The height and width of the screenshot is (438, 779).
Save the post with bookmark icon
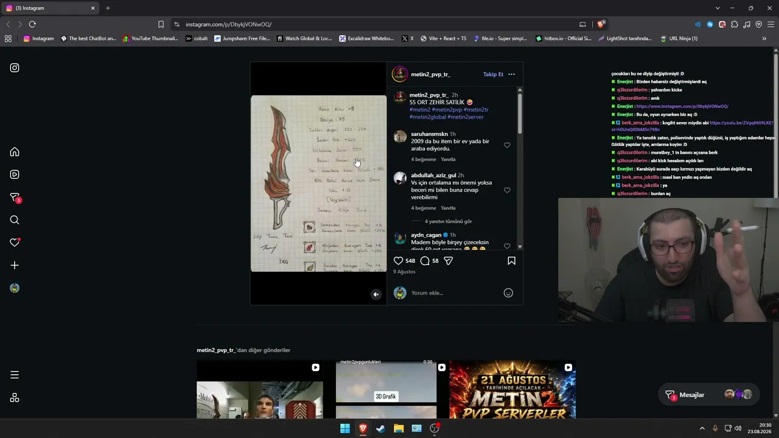click(511, 260)
